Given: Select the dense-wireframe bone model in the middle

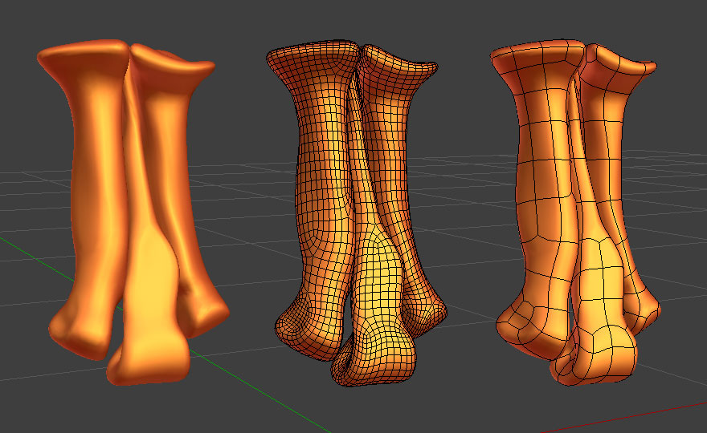Looking at the screenshot, I should pos(356,212).
